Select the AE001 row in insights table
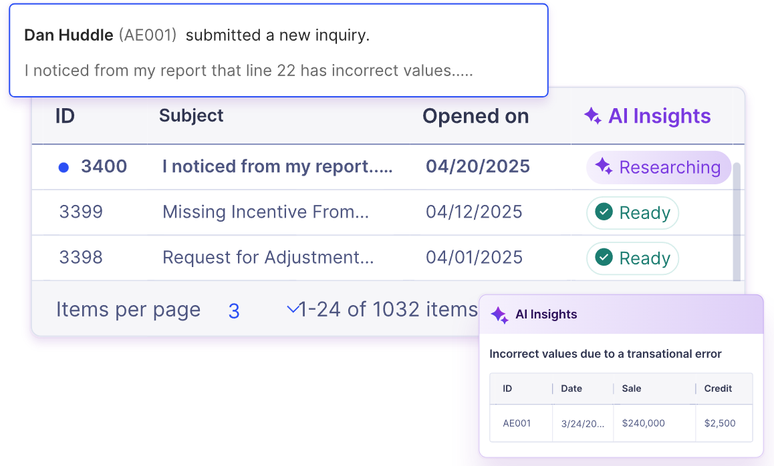Screen dimensions: 774x466 621,423
